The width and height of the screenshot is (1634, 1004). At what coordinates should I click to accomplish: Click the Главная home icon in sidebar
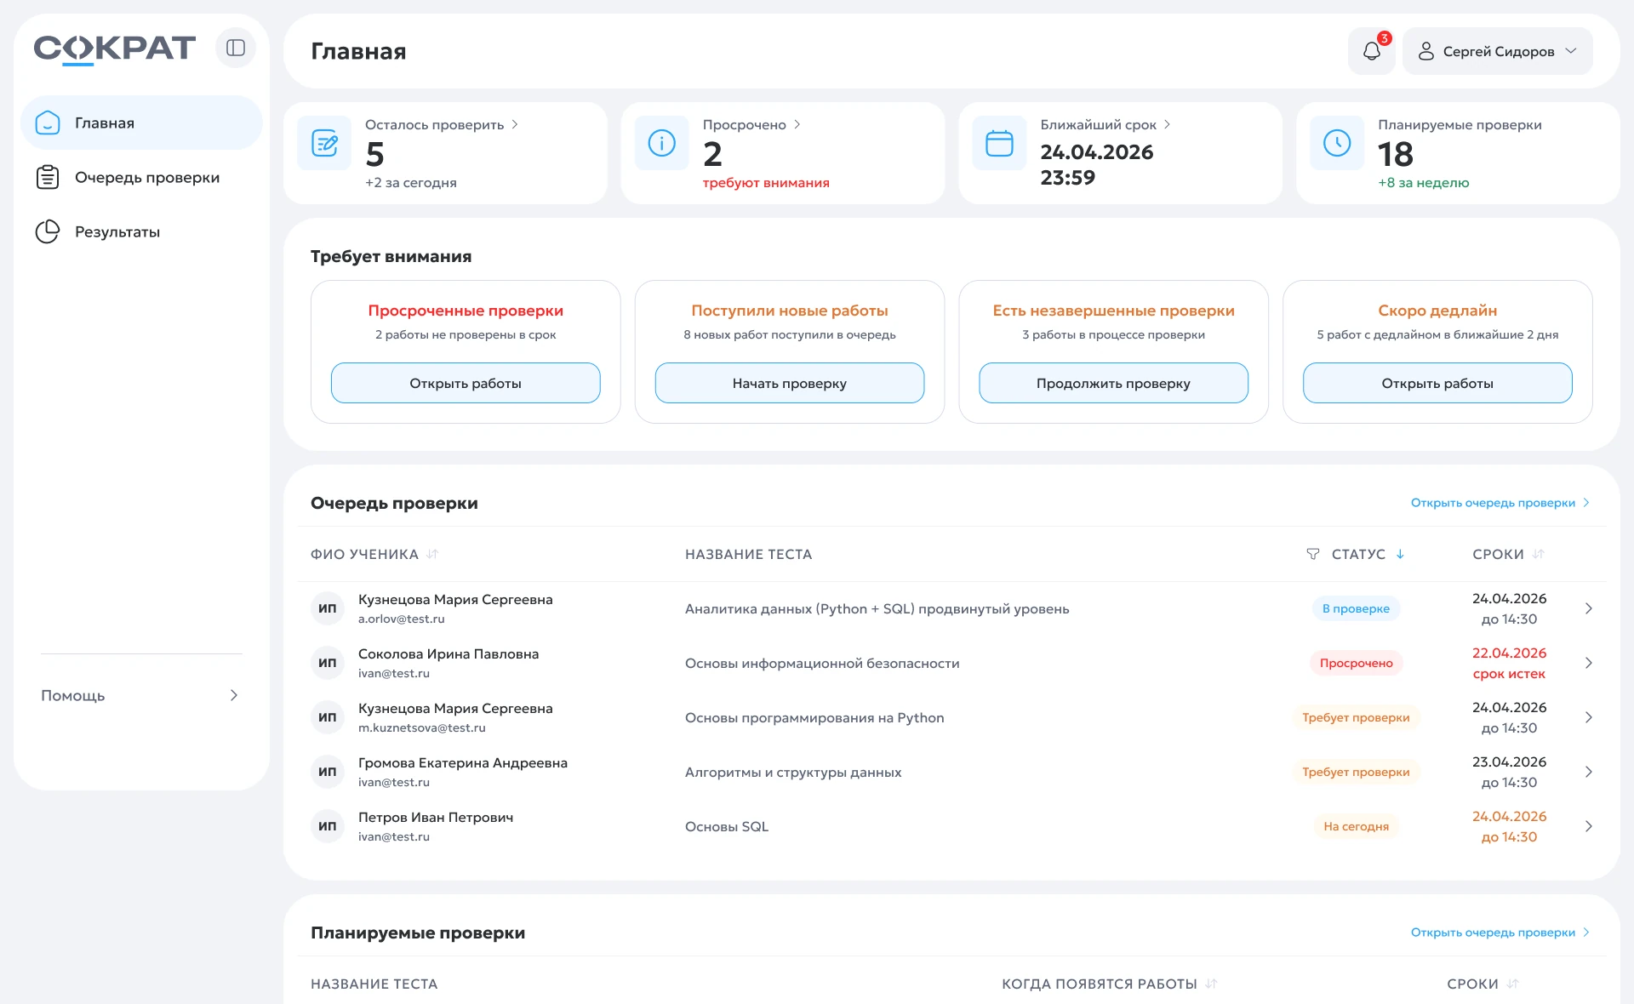48,123
